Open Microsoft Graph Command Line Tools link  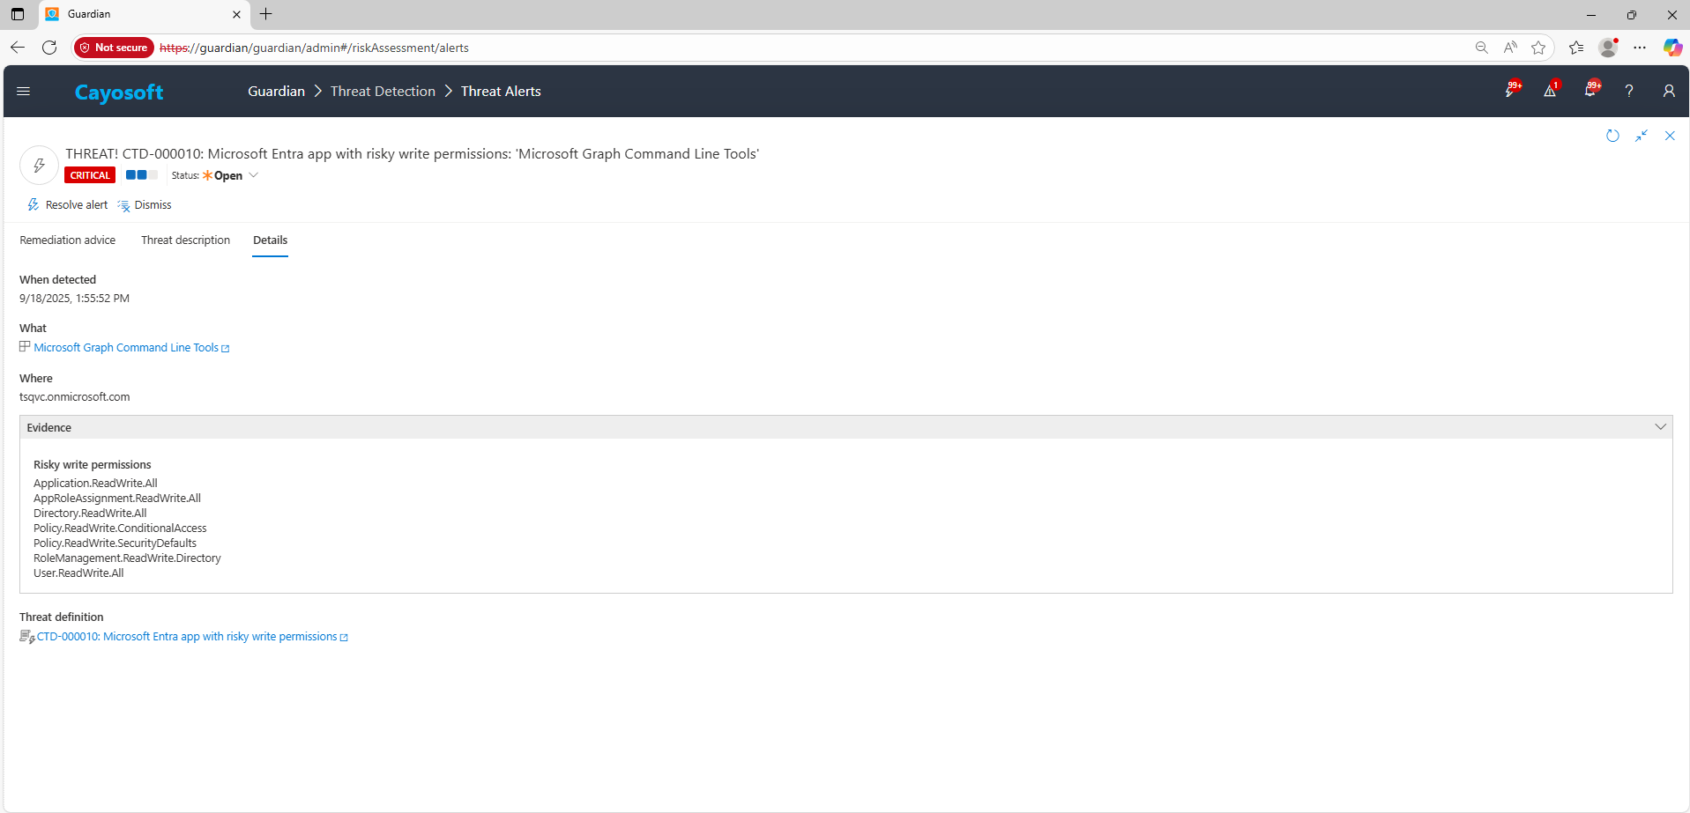click(x=126, y=348)
